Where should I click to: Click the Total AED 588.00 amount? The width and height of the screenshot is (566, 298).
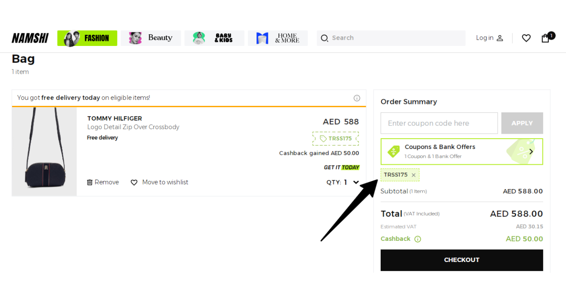click(516, 214)
